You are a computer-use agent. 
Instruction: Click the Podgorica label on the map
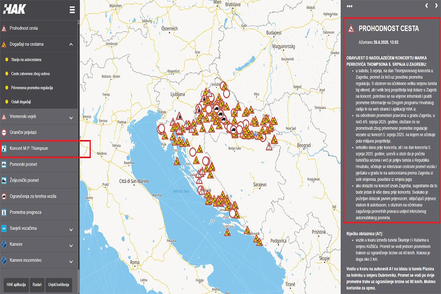click(279, 241)
